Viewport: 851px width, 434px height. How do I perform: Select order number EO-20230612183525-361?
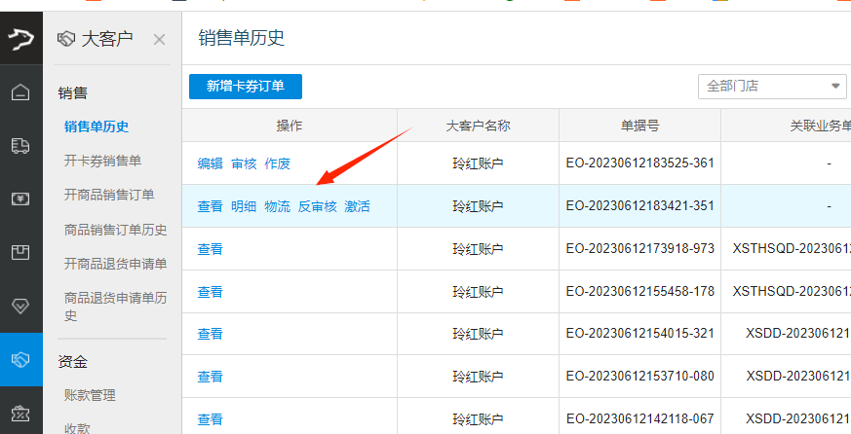point(639,163)
